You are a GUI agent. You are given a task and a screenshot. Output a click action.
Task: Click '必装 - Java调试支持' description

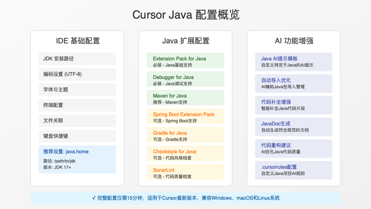[173, 84]
